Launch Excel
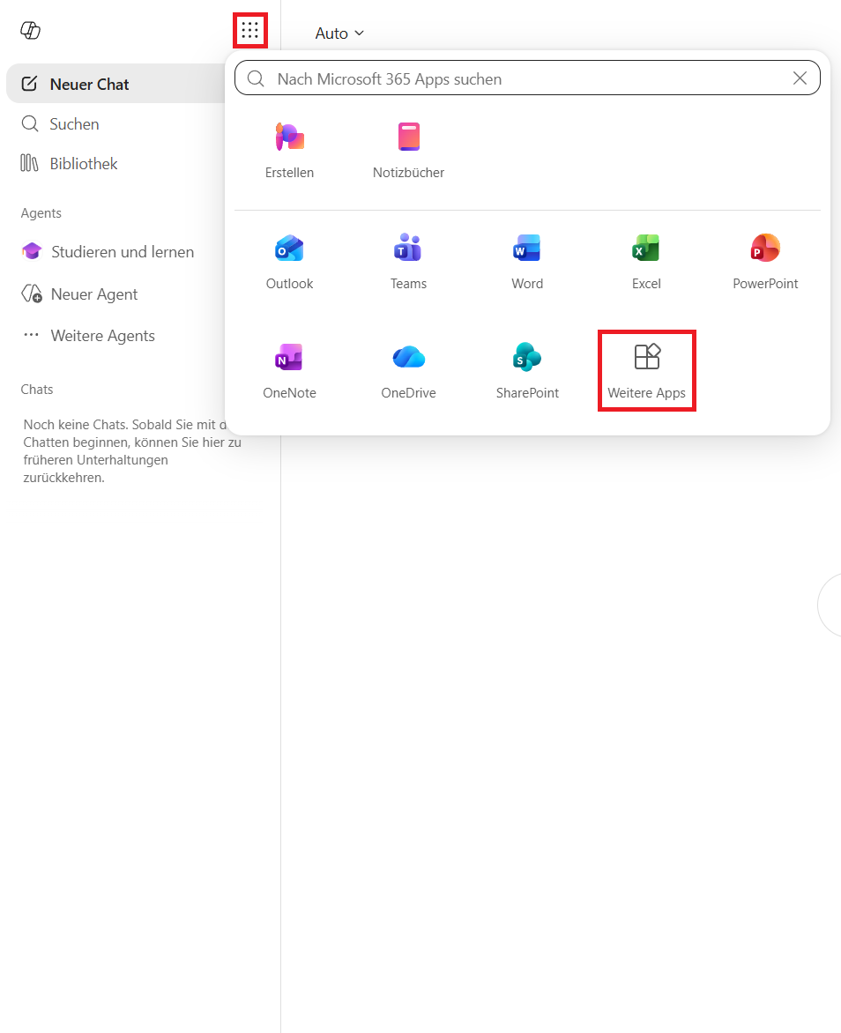 646,262
